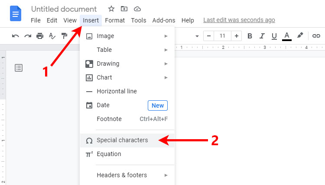Open the document outline icon

click(x=19, y=68)
